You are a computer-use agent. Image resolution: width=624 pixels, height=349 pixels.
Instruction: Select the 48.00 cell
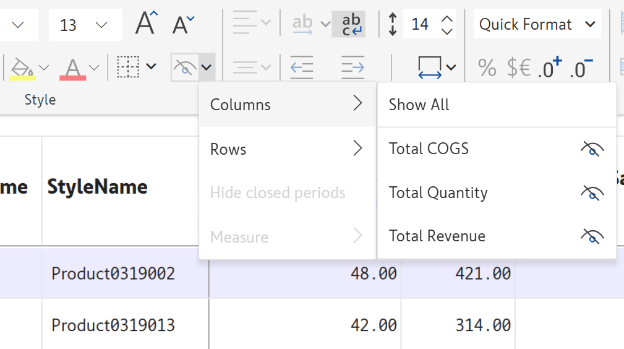coord(305,274)
